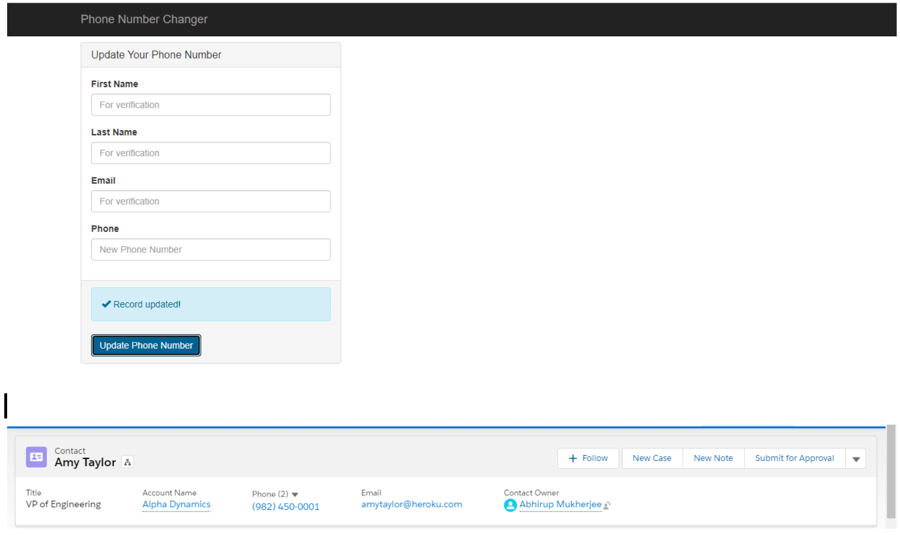Click the New Note button
The width and height of the screenshot is (900, 535).
[713, 458]
